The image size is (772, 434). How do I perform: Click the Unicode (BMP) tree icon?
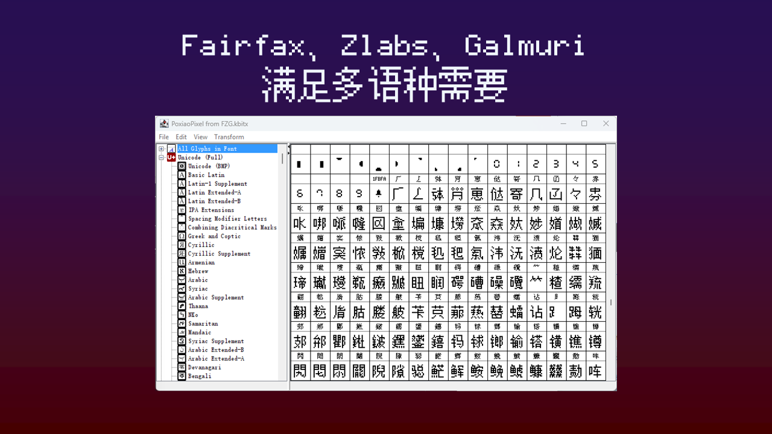point(182,166)
